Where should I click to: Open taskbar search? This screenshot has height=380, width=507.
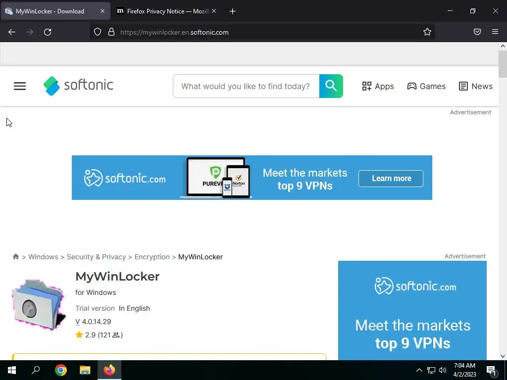[x=36, y=370]
